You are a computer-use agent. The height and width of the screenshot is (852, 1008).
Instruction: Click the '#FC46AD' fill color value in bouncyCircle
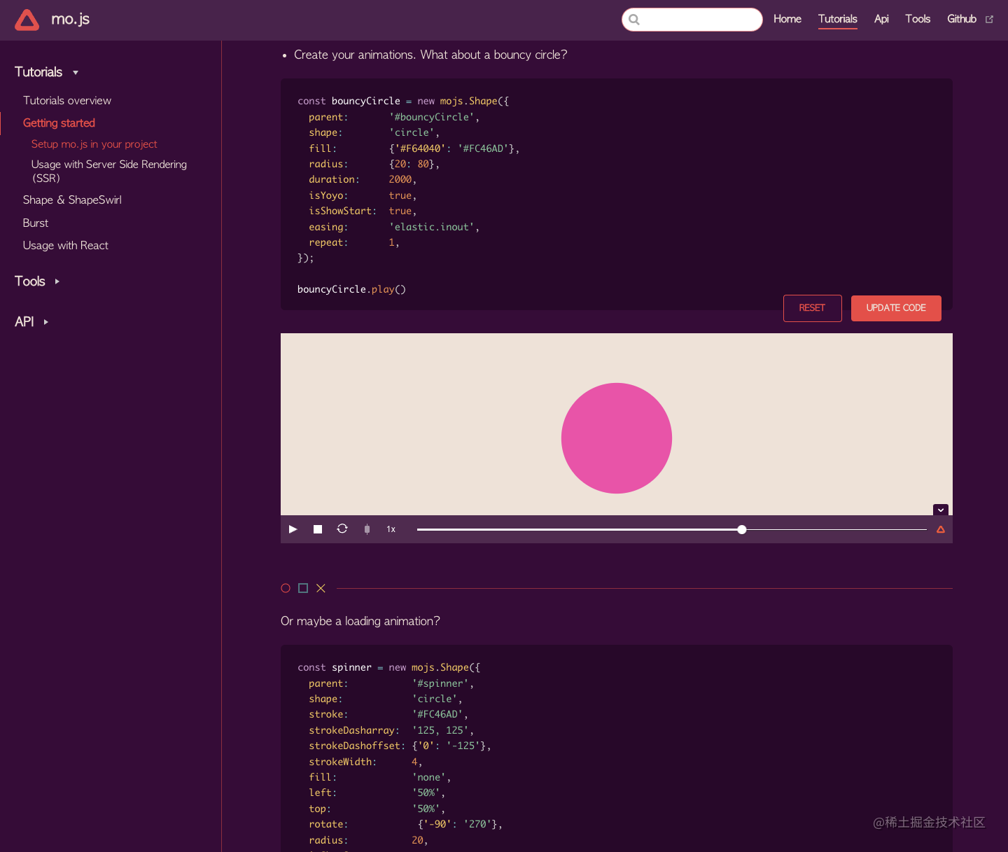click(x=483, y=148)
